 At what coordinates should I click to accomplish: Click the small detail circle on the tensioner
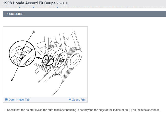coord(48,60)
